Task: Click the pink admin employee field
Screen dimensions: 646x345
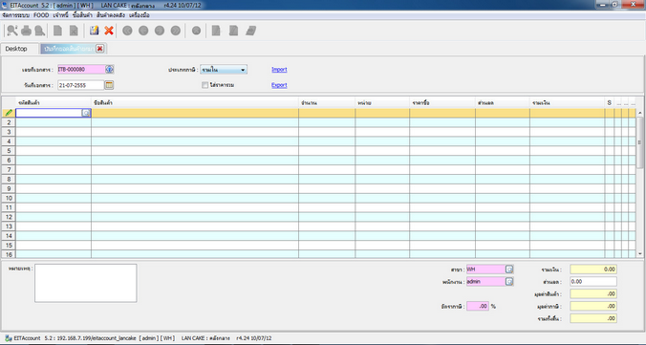Action: tap(485, 282)
